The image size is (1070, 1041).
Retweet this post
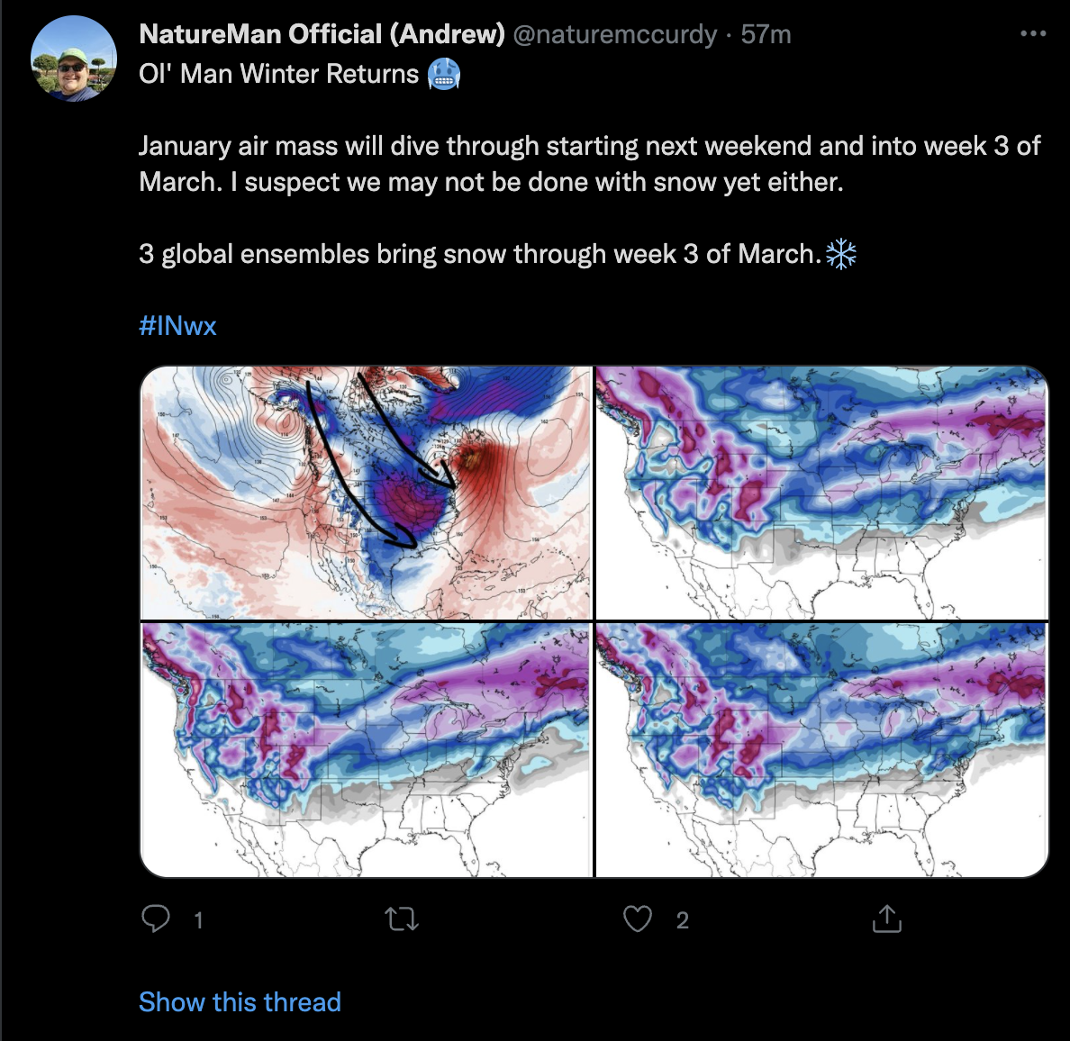[x=402, y=919]
